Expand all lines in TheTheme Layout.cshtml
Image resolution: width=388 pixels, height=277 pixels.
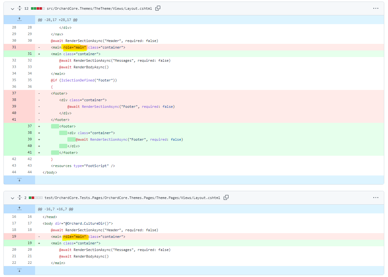pyautogui.click(x=20, y=8)
